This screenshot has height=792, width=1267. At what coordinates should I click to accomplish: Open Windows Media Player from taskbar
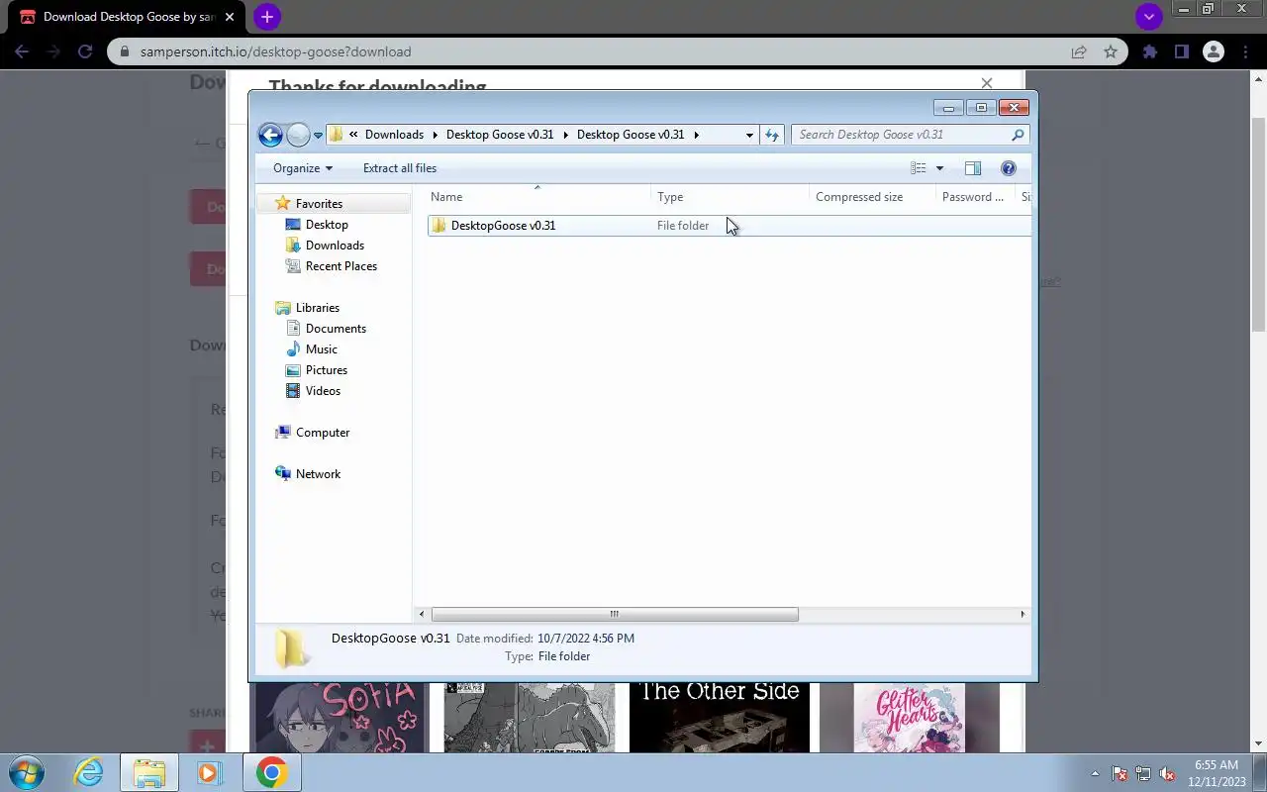pyautogui.click(x=210, y=772)
